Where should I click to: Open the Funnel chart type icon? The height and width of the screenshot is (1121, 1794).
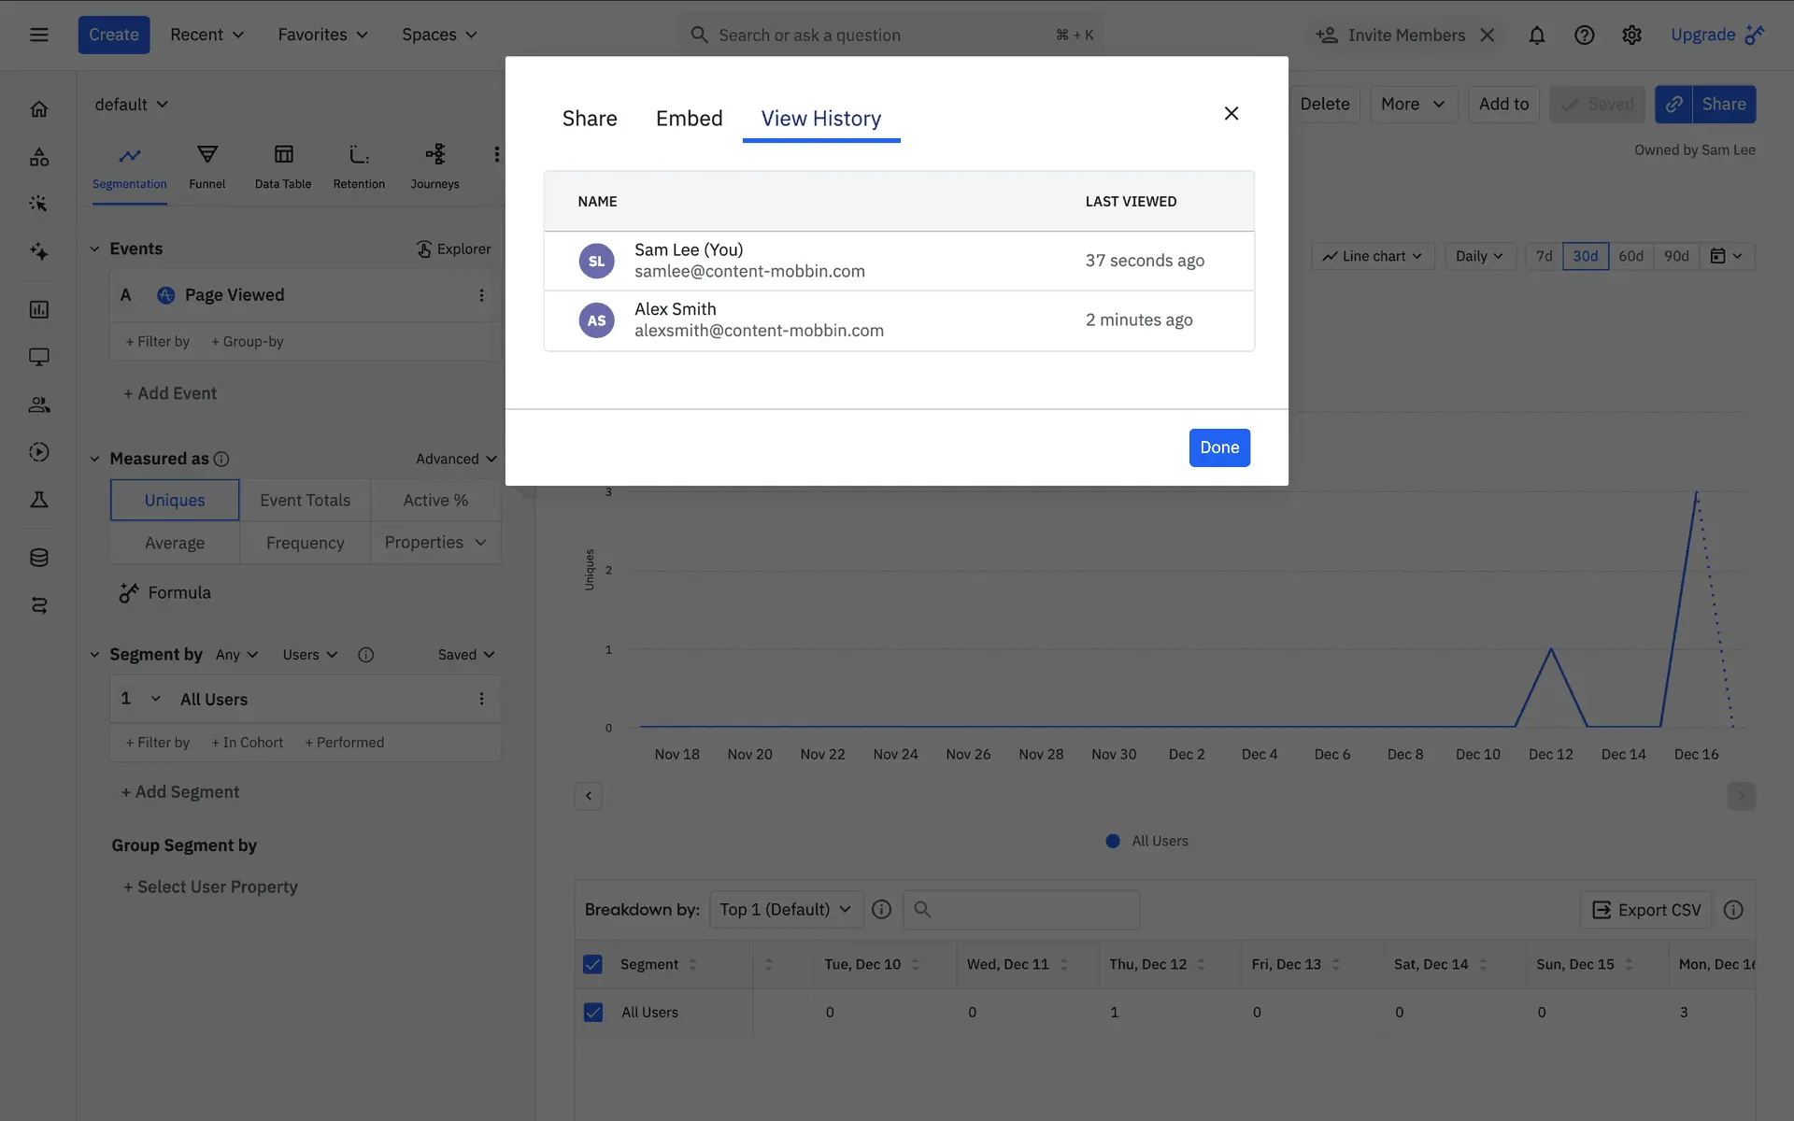207,155
